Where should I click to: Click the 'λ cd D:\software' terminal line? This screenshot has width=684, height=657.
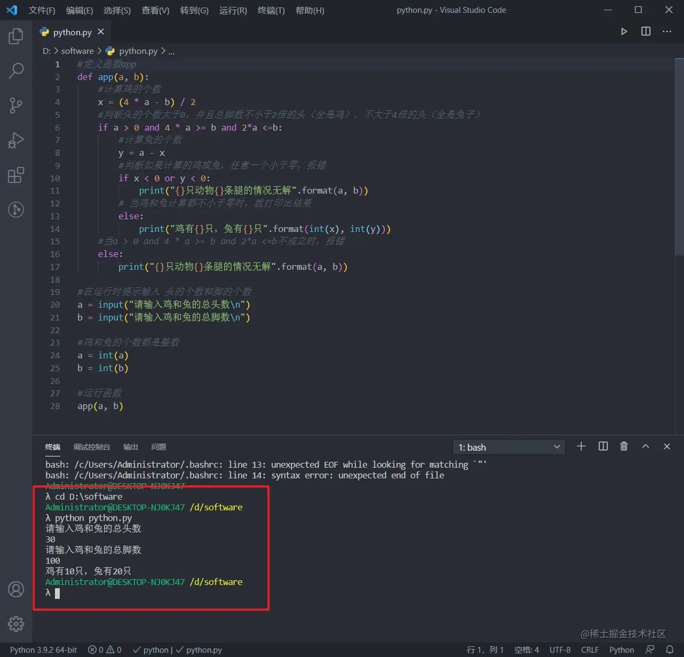pyautogui.click(x=84, y=496)
